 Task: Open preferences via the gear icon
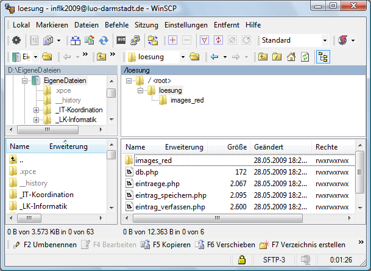click(x=17, y=40)
